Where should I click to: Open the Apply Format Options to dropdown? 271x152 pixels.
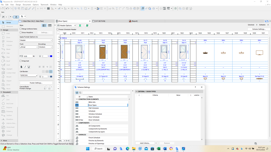(x=36, y=40)
